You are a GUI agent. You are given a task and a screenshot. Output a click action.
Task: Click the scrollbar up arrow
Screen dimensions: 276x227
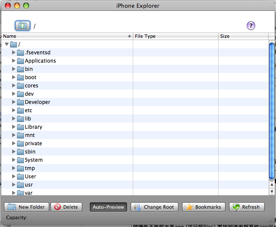[272, 185]
